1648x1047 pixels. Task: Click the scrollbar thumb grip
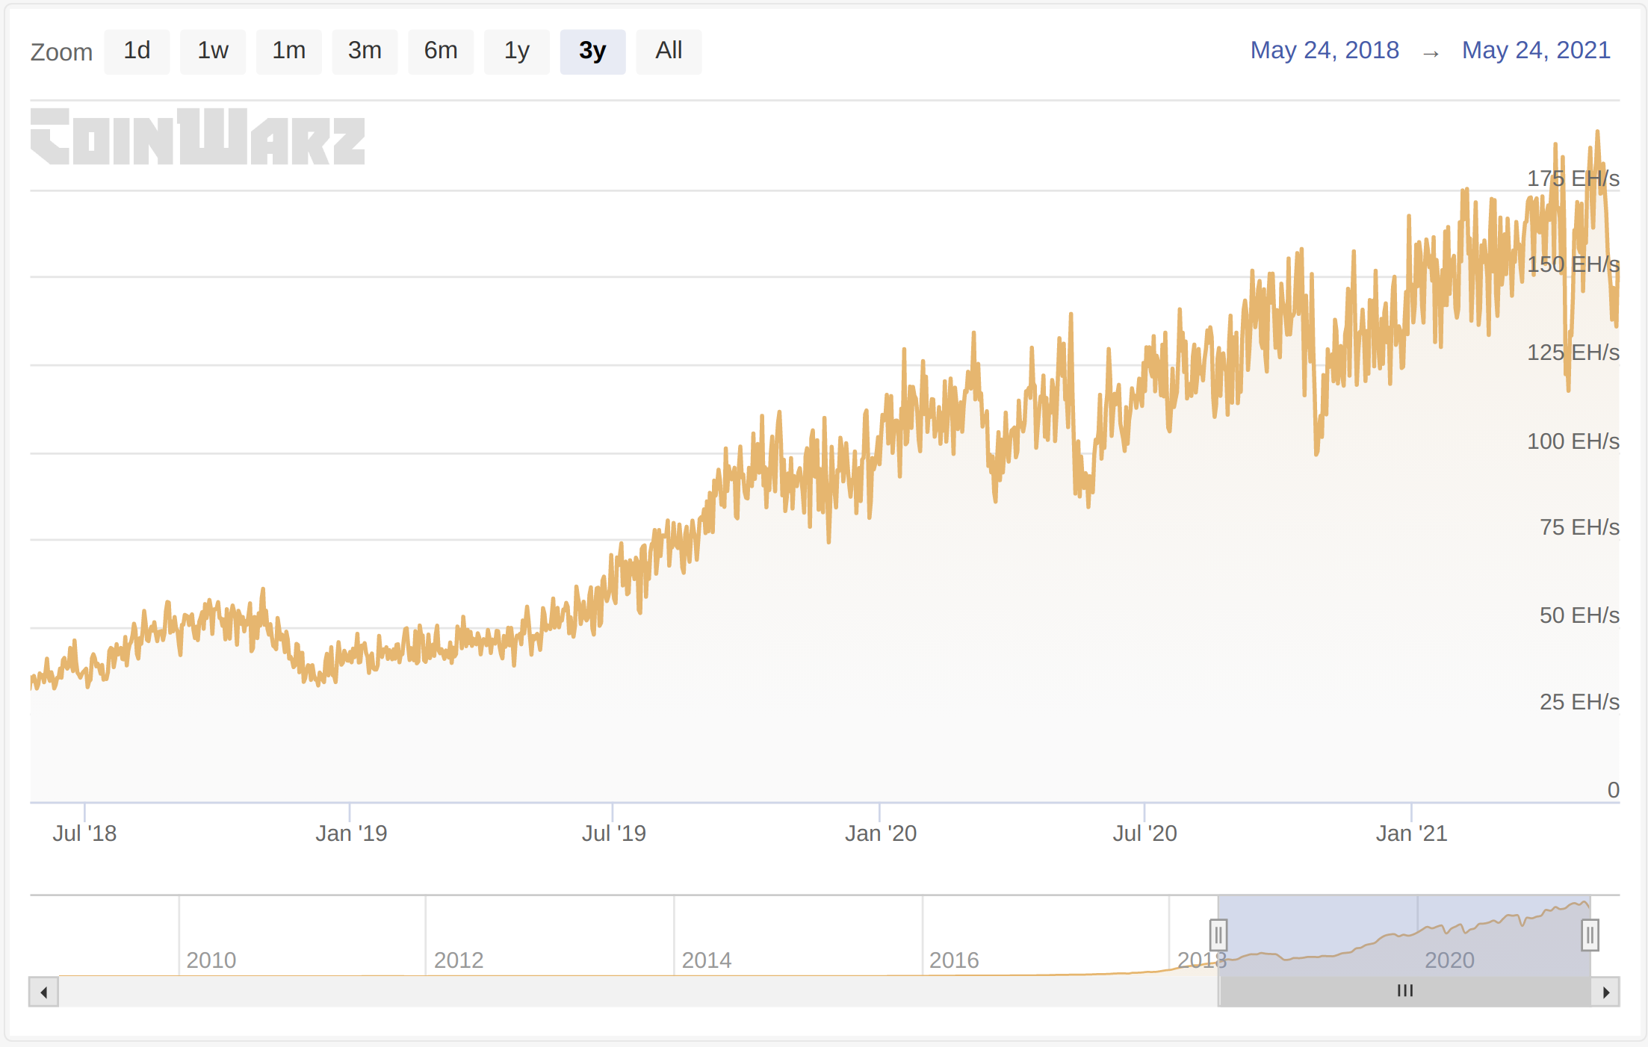coord(1404,991)
